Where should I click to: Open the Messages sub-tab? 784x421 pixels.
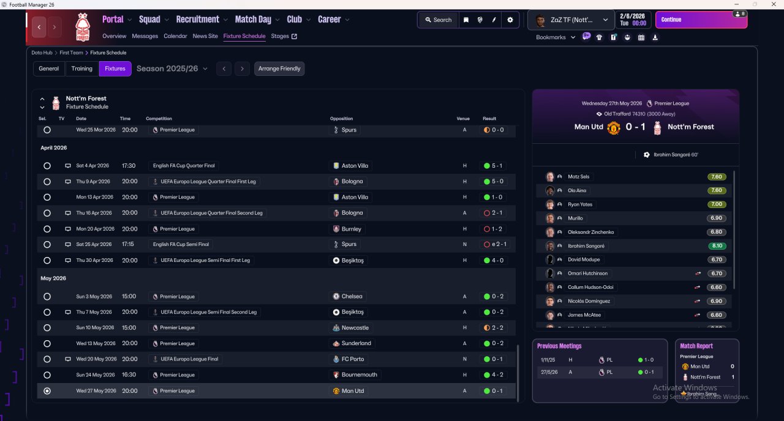pyautogui.click(x=145, y=36)
